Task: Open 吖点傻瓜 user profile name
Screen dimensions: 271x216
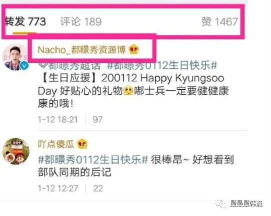Action: [56, 144]
